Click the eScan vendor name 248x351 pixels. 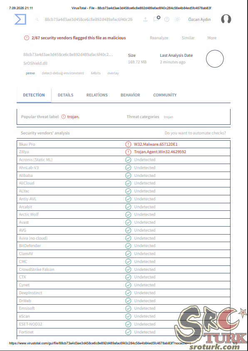pos(24,316)
